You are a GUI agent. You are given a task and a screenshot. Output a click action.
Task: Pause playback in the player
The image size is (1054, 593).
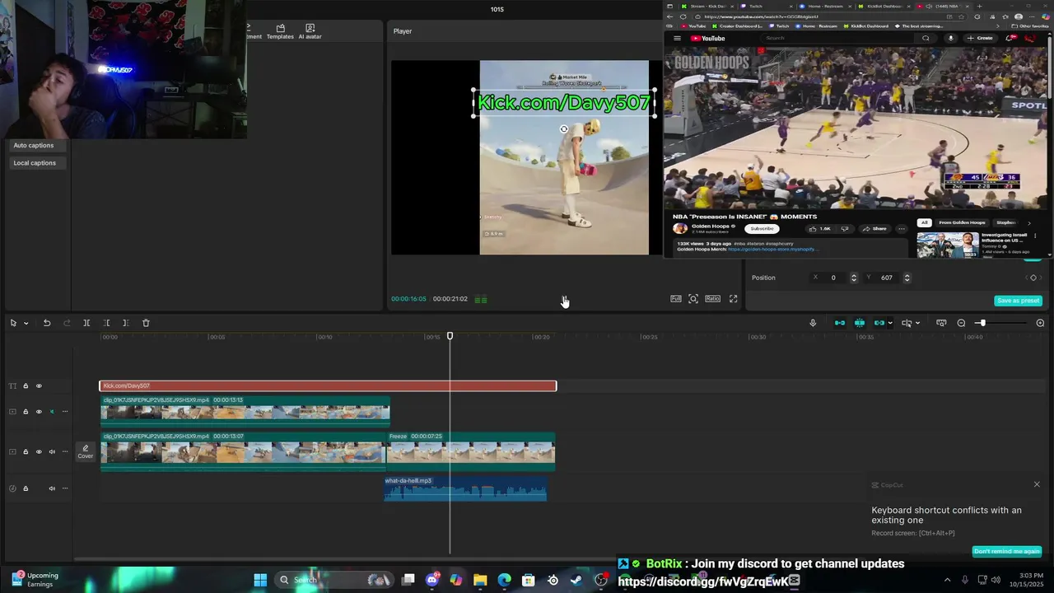tap(564, 300)
